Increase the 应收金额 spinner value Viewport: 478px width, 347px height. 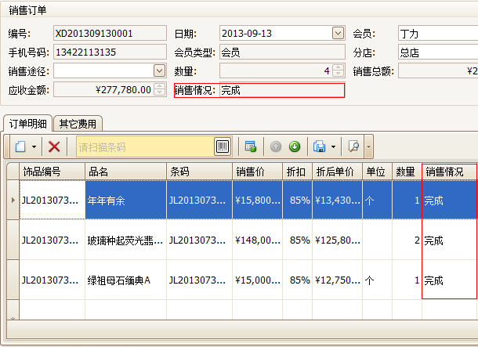click(159, 86)
